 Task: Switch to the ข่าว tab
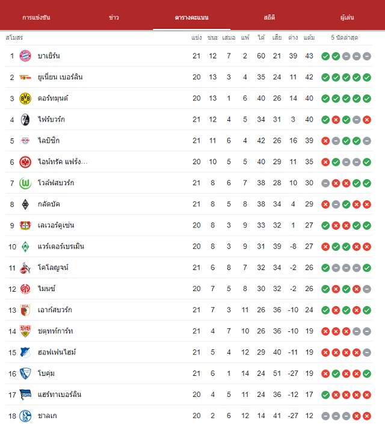tap(114, 17)
